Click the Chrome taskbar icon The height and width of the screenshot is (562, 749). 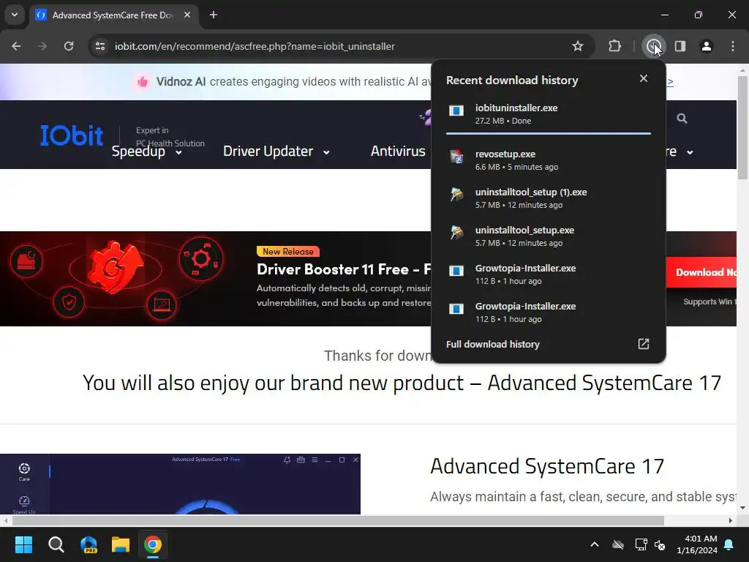click(153, 544)
